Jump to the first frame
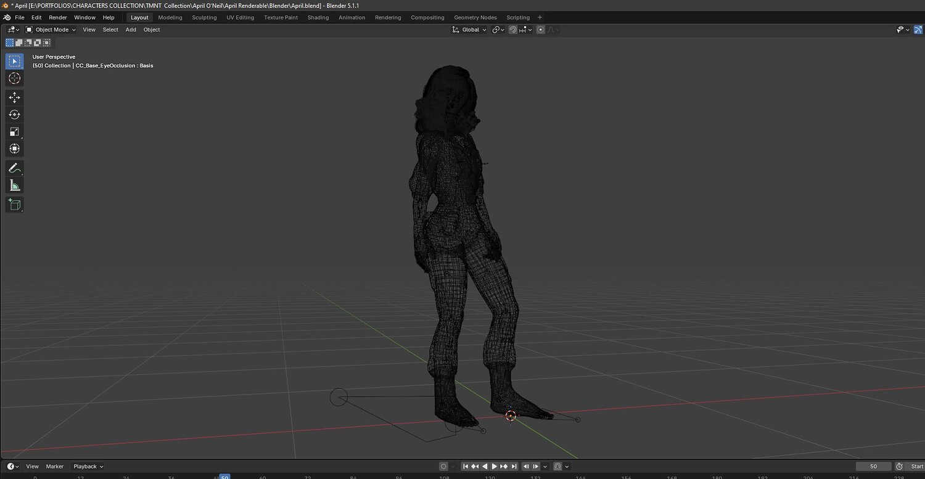 [x=466, y=467]
